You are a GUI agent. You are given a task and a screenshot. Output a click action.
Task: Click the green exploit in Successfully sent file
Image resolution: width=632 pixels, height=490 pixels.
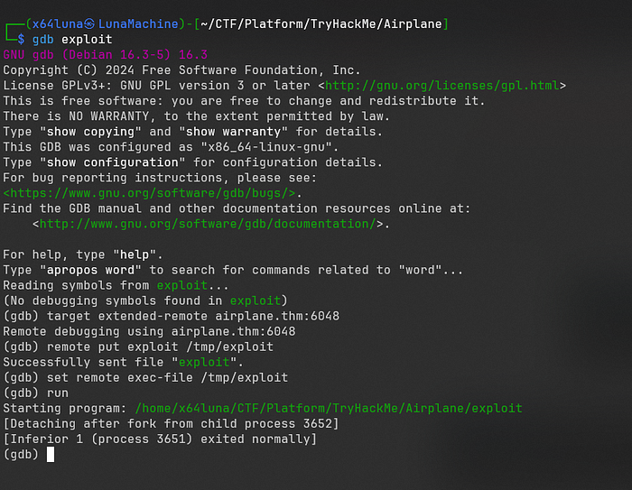[204, 362]
